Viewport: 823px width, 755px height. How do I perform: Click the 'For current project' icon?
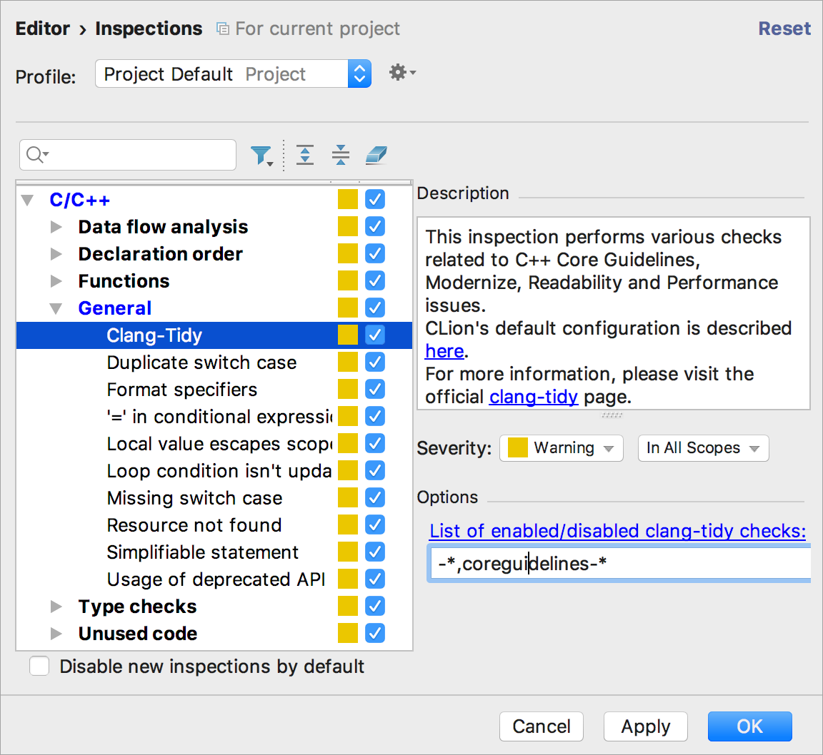223,29
